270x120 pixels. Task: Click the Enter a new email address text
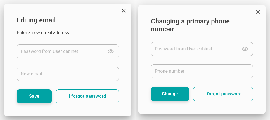pos(43,33)
